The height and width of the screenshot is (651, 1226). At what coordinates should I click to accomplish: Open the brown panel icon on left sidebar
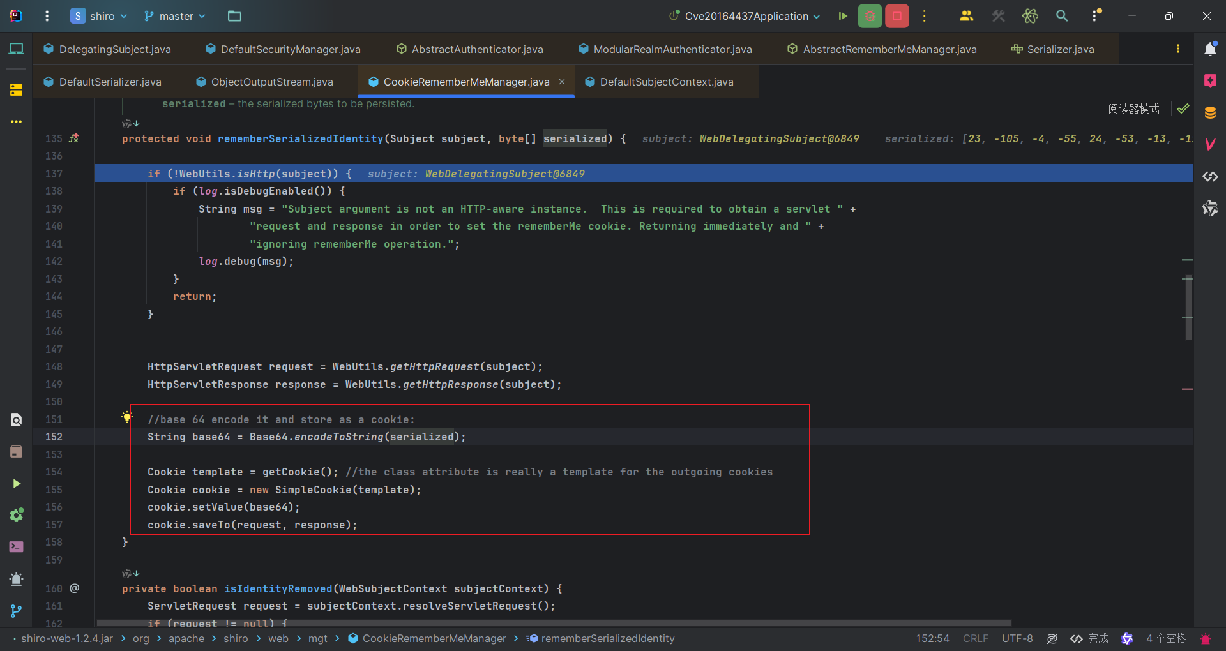[16, 452]
